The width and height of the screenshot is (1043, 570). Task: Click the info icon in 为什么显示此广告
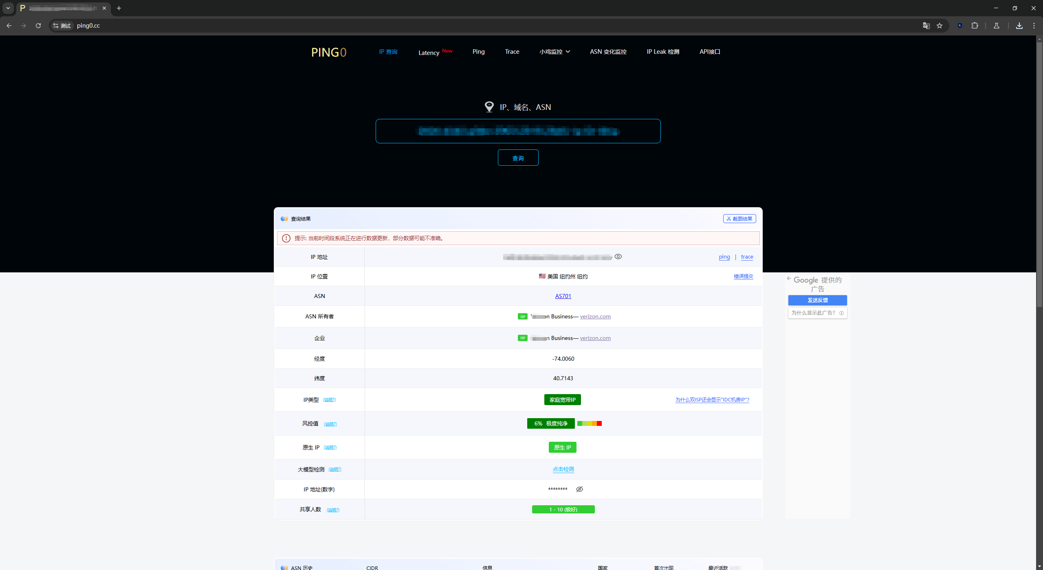pos(841,313)
